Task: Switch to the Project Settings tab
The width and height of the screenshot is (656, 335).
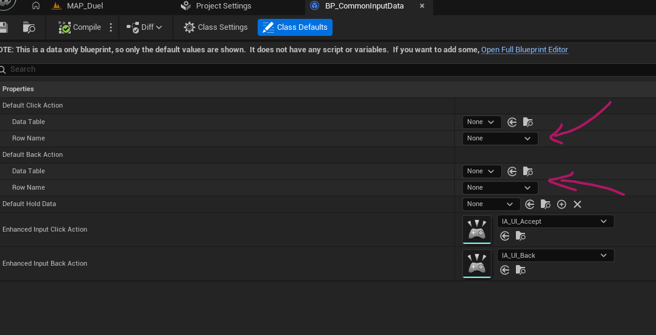Action: pyautogui.click(x=223, y=6)
